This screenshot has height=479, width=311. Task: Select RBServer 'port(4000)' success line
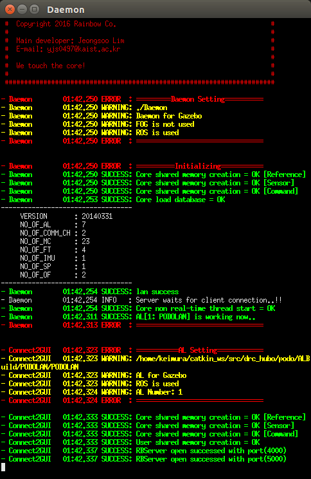143,451
